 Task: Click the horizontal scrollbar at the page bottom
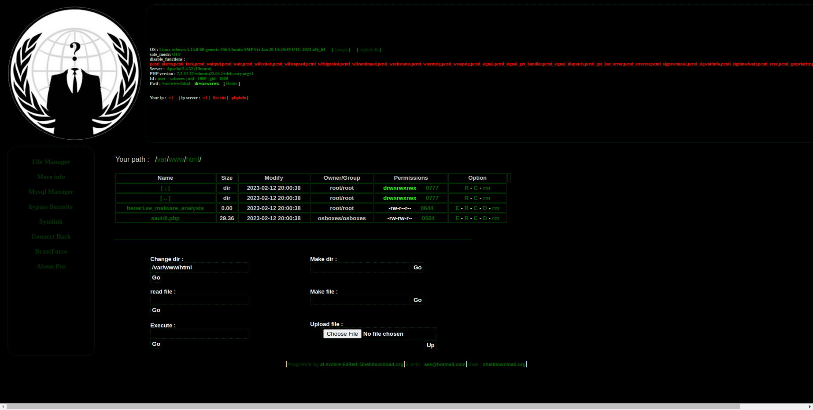point(373,407)
